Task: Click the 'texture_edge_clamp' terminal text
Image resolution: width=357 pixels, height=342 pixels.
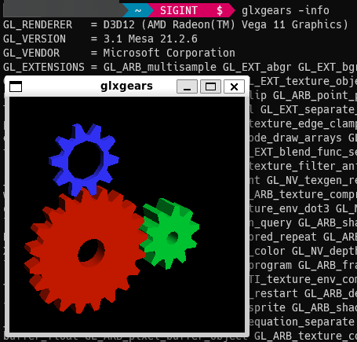Action: pyautogui.click(x=303, y=123)
